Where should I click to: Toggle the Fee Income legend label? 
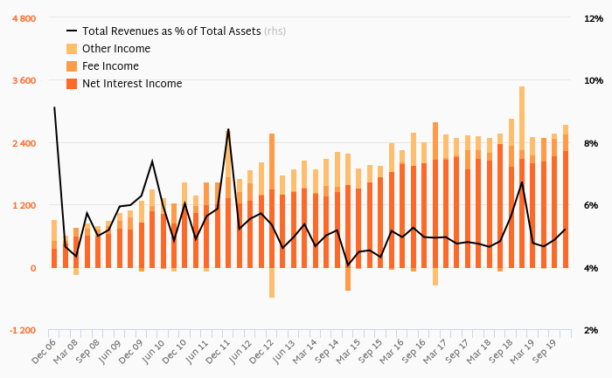pos(110,66)
